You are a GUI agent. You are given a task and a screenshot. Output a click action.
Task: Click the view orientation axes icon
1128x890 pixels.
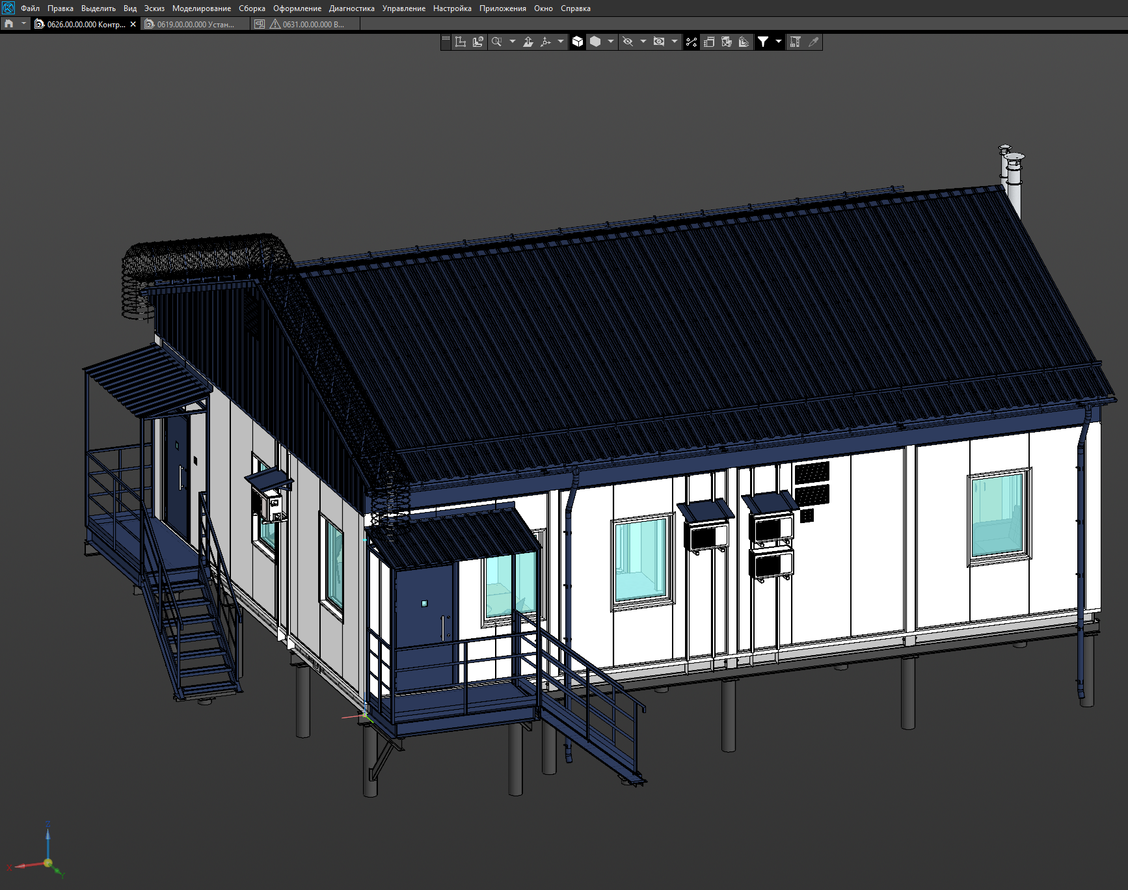[546, 42]
